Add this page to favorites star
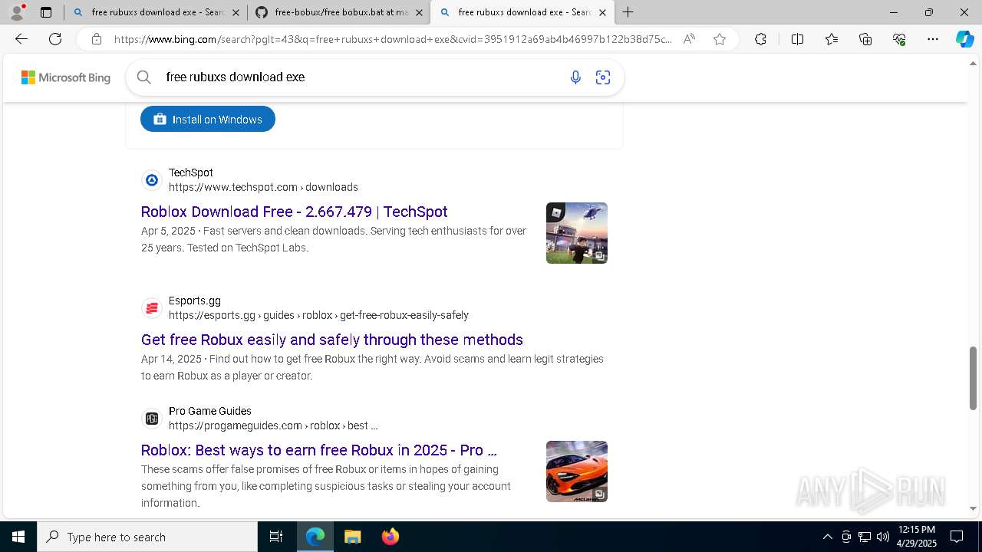Viewport: 982px width, 552px height. tap(720, 39)
